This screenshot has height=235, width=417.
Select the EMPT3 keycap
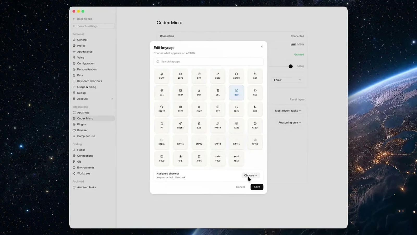click(x=218, y=142)
